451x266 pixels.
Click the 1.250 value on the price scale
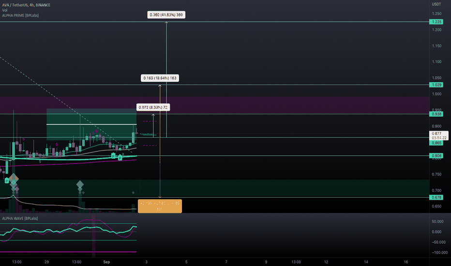[436, 14]
